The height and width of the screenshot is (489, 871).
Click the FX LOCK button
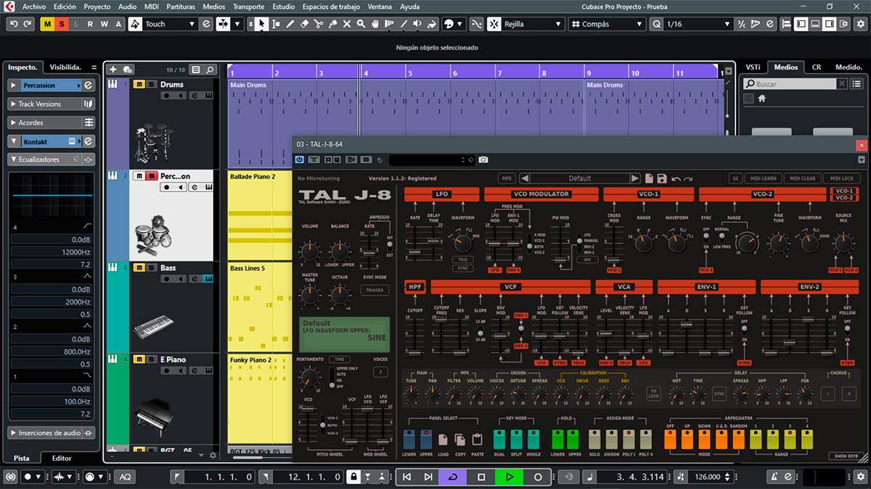point(654,393)
